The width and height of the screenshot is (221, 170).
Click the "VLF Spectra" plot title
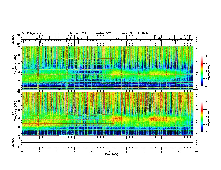point(32,33)
